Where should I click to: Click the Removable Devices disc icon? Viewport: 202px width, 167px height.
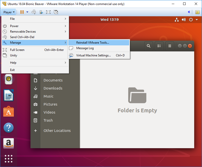[x=5, y=32]
